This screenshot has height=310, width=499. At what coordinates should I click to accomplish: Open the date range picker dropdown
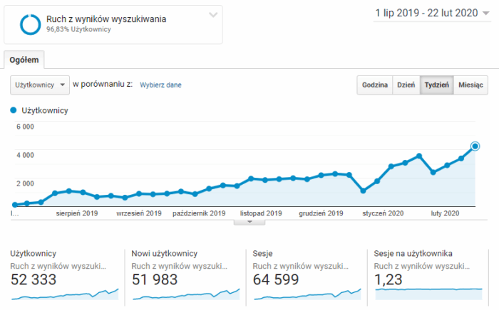tap(486, 13)
